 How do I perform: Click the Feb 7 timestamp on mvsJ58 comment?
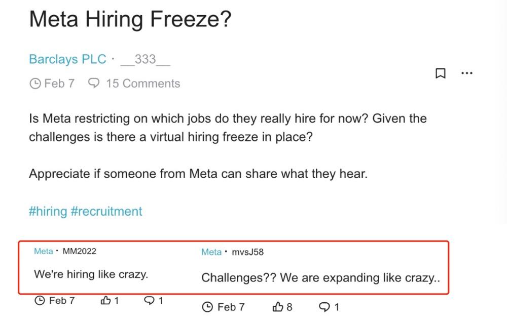[x=230, y=307]
